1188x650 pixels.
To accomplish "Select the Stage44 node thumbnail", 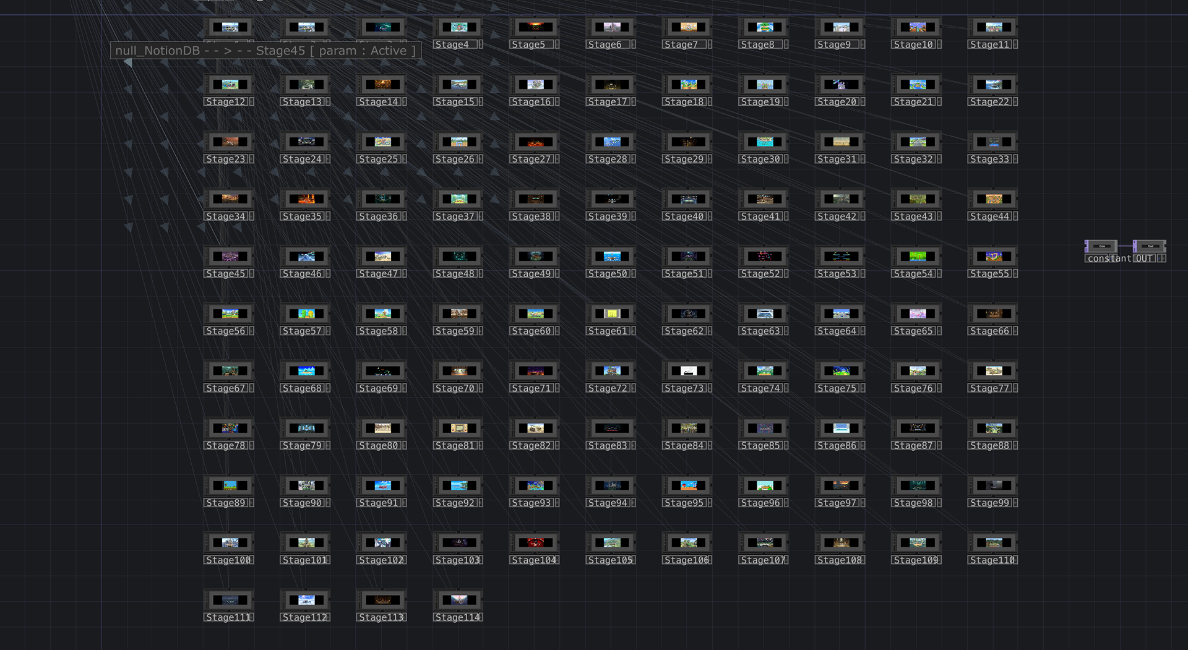I will click(x=993, y=199).
